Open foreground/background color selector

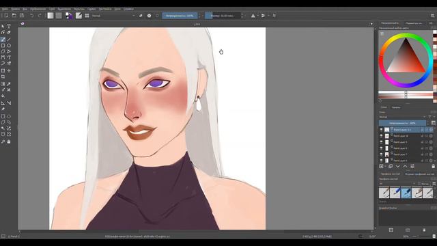pyautogui.click(x=68, y=16)
